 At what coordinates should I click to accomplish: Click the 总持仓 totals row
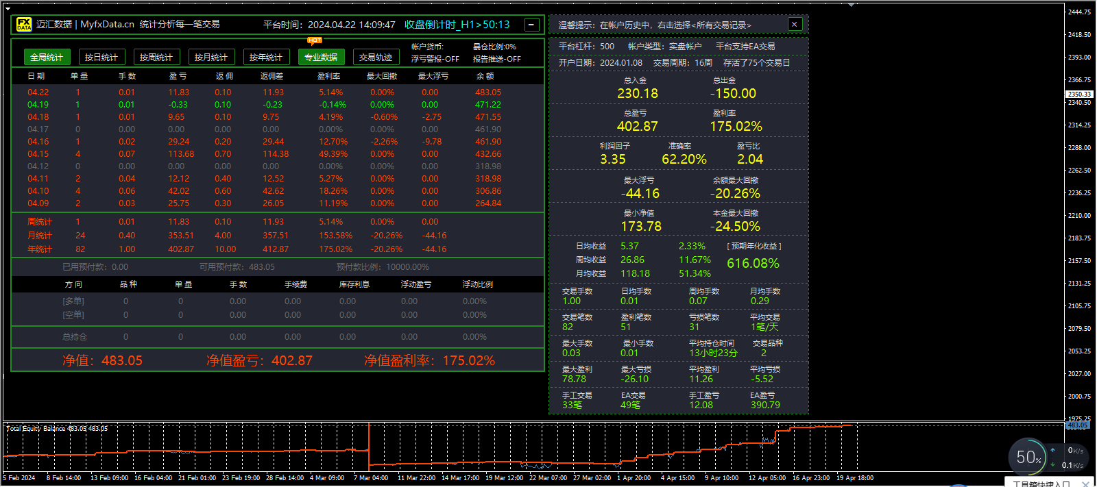(x=278, y=337)
